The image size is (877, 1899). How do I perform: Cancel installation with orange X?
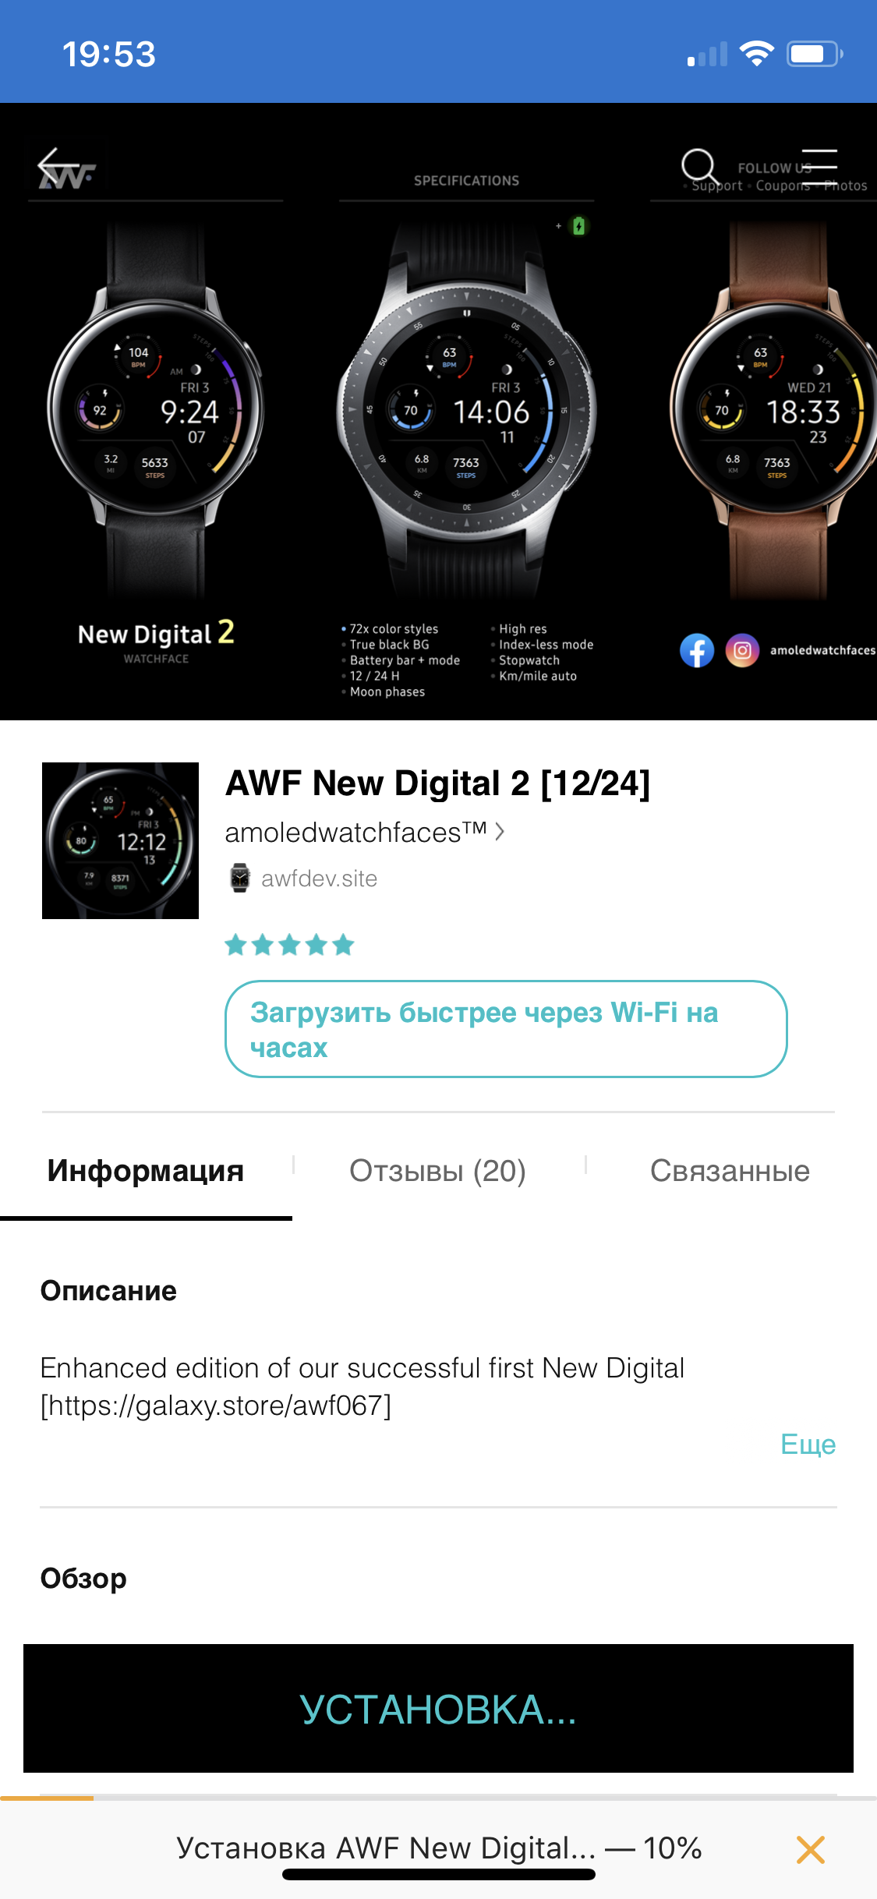click(811, 1849)
